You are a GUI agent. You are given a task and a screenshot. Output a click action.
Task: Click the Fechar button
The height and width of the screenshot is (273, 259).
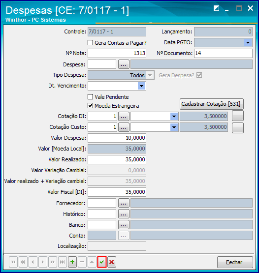tap(235, 262)
